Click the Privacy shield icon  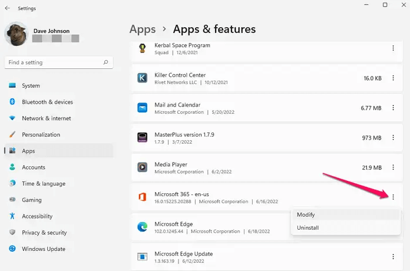click(12, 232)
